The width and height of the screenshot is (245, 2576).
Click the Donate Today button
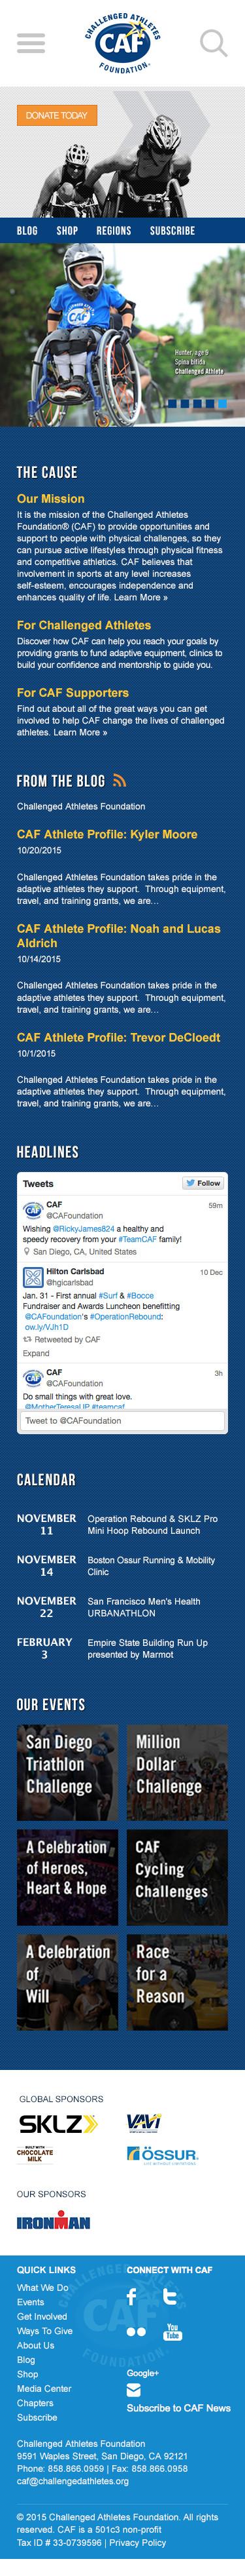[x=57, y=115]
